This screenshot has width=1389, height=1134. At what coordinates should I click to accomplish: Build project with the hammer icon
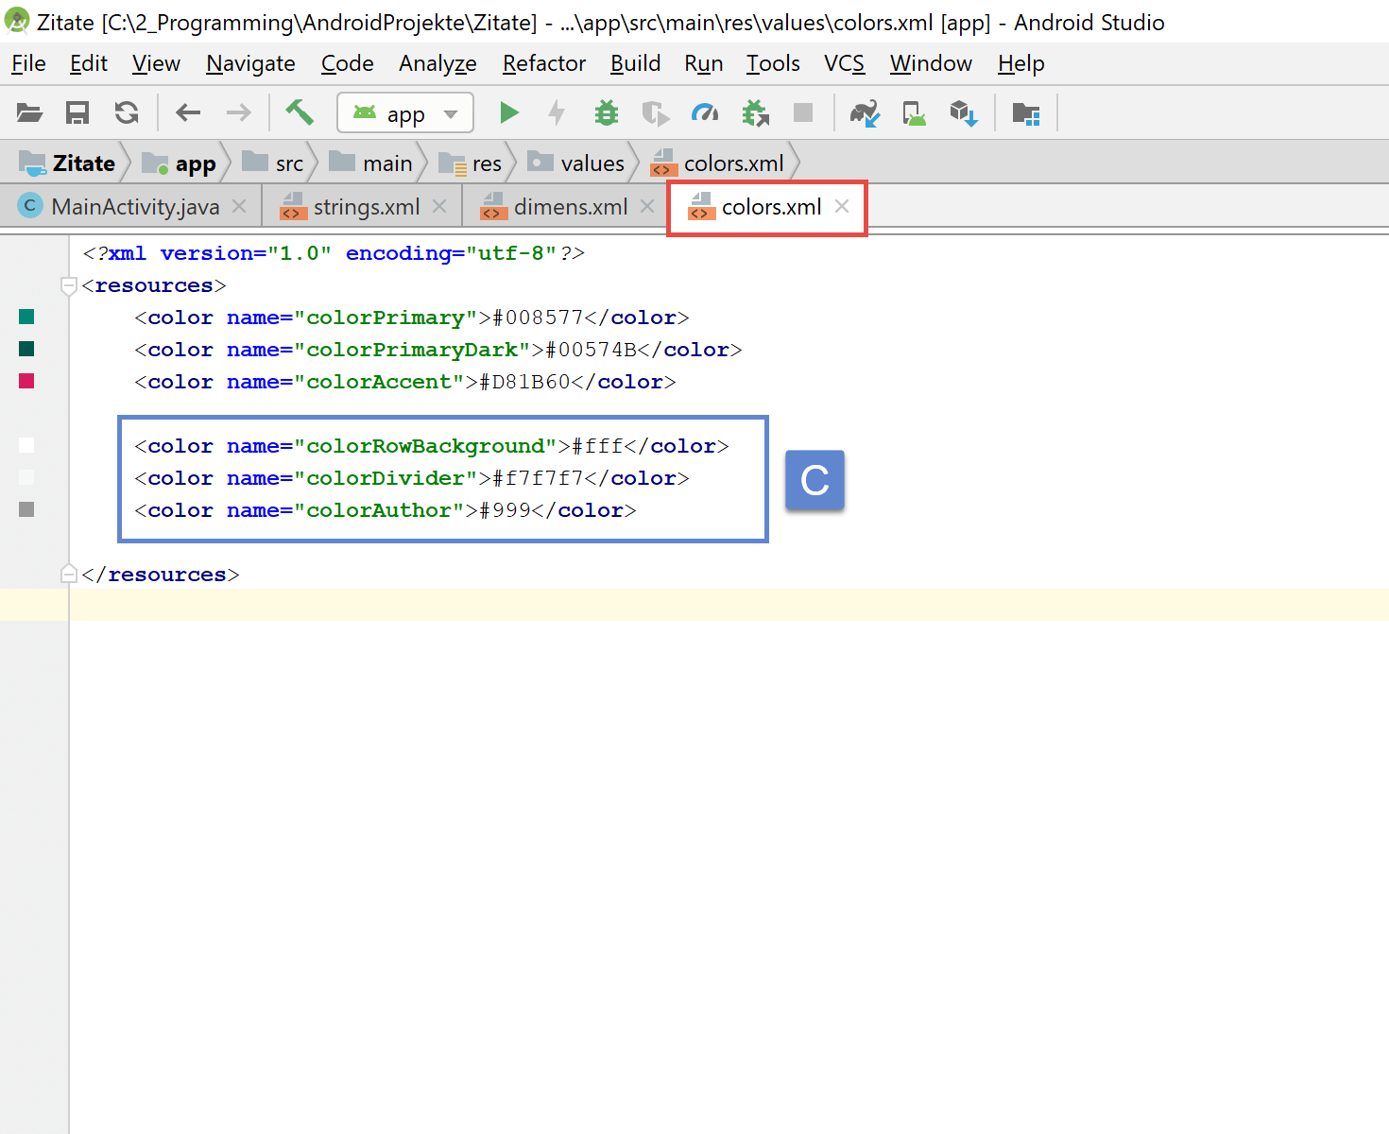pyautogui.click(x=300, y=112)
